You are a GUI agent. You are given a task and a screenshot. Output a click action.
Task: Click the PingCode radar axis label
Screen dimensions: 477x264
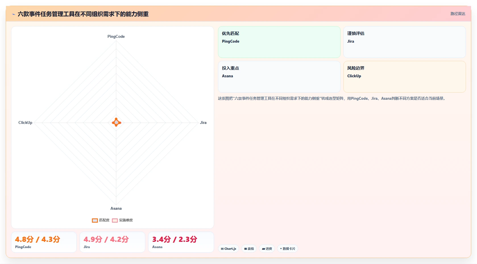click(x=116, y=36)
